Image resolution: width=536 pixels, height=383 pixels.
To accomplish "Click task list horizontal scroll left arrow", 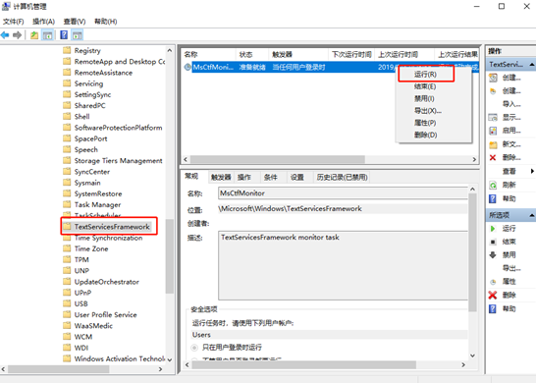I will pos(186,159).
